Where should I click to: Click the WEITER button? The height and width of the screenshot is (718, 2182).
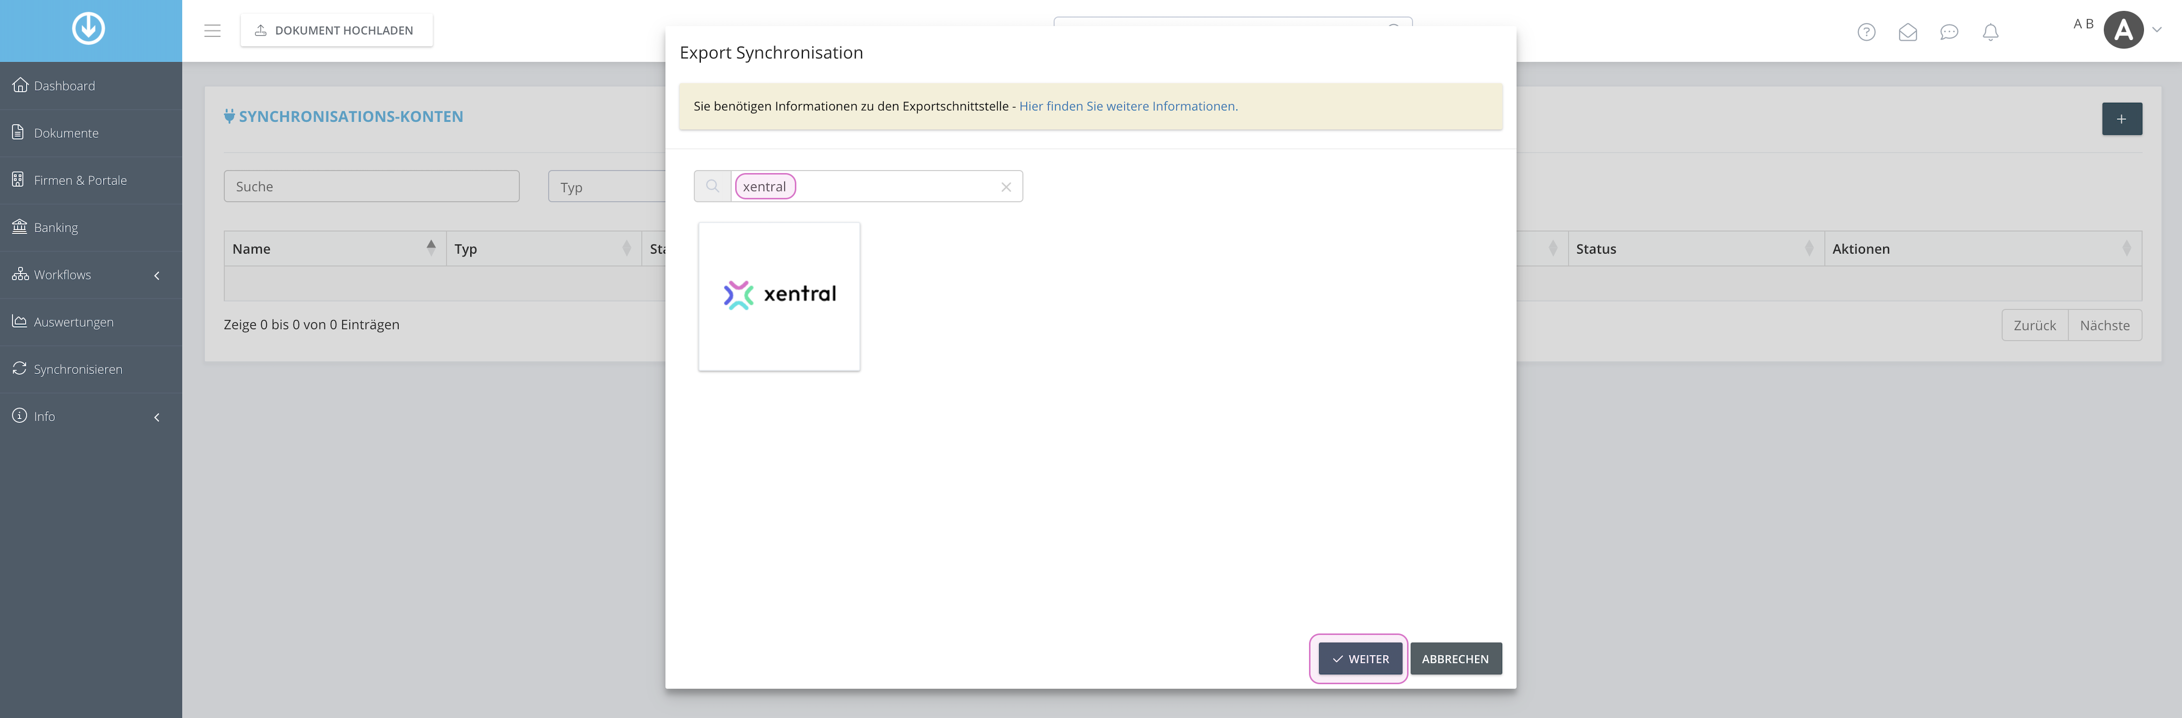click(x=1359, y=659)
